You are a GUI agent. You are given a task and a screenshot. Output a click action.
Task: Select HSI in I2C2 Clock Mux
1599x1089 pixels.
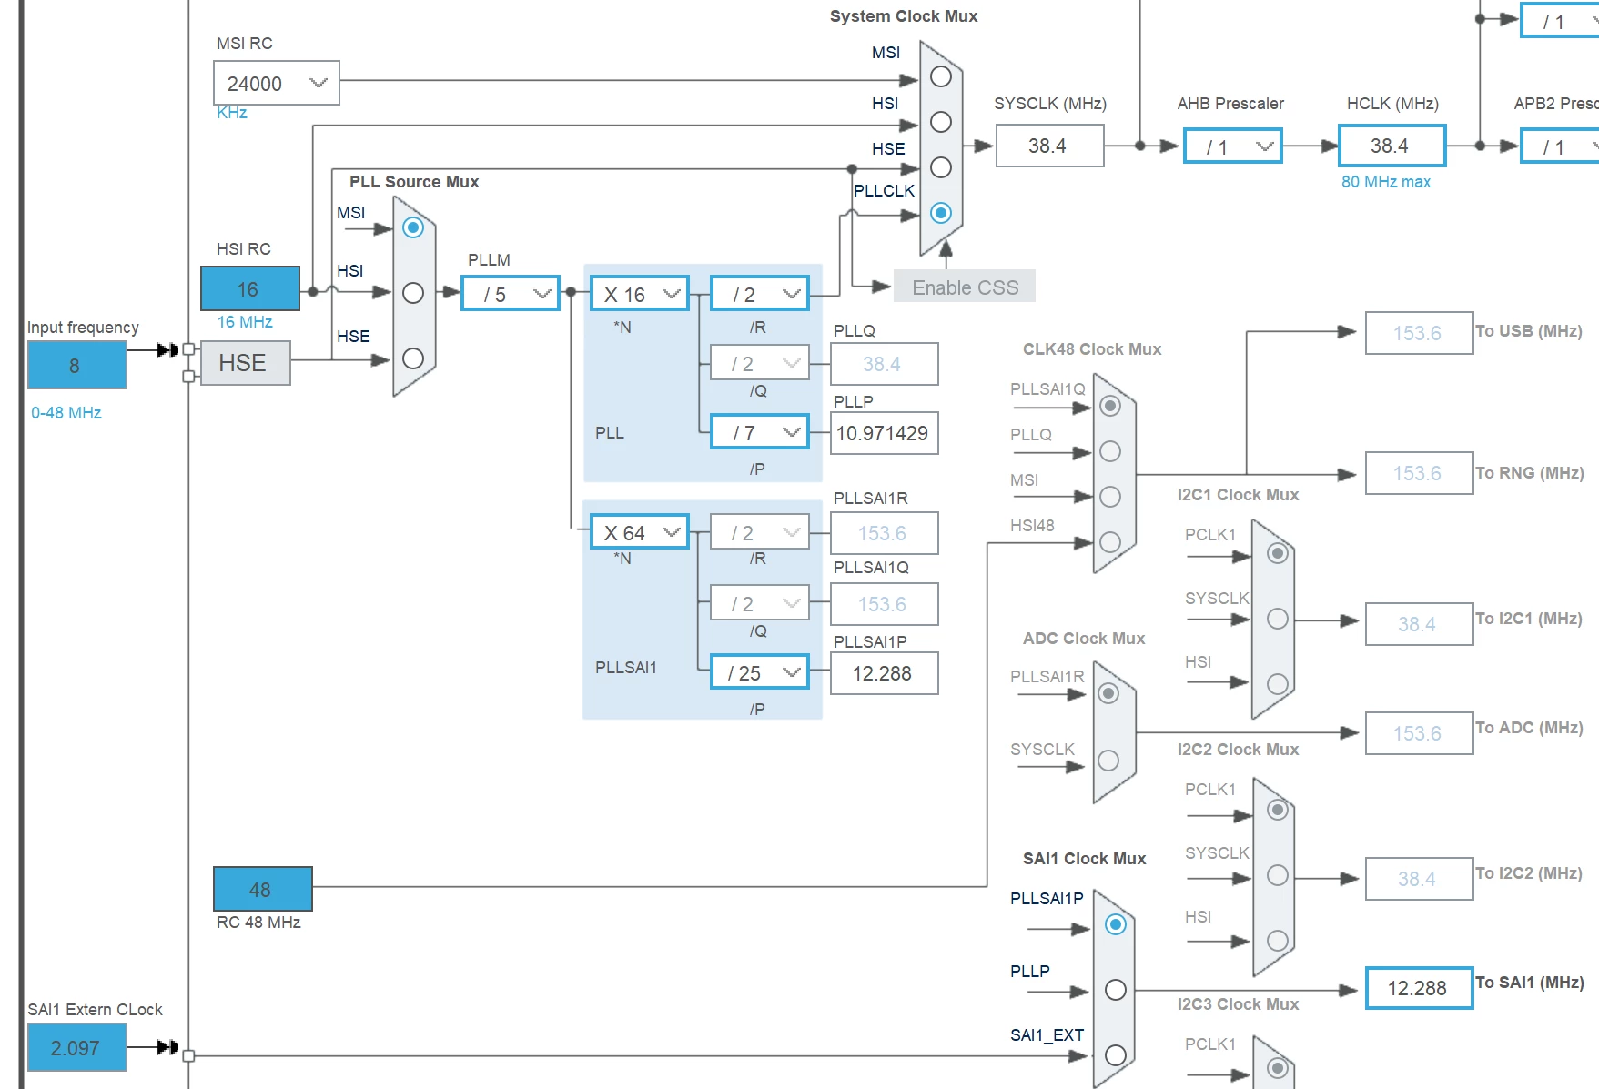[1278, 941]
